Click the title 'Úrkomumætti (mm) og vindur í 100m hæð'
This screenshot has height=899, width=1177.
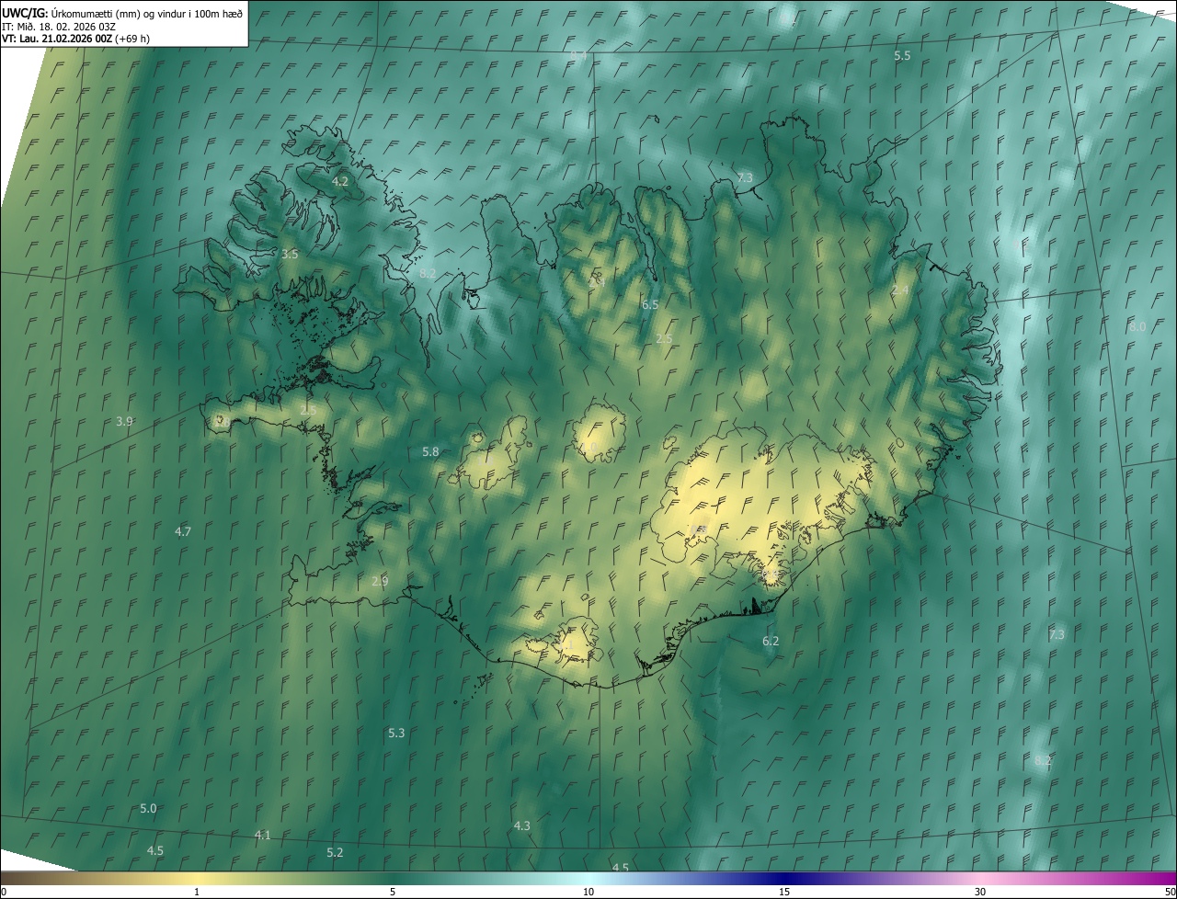pos(147,12)
